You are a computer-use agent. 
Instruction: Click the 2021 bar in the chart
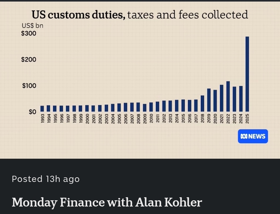click(222, 98)
